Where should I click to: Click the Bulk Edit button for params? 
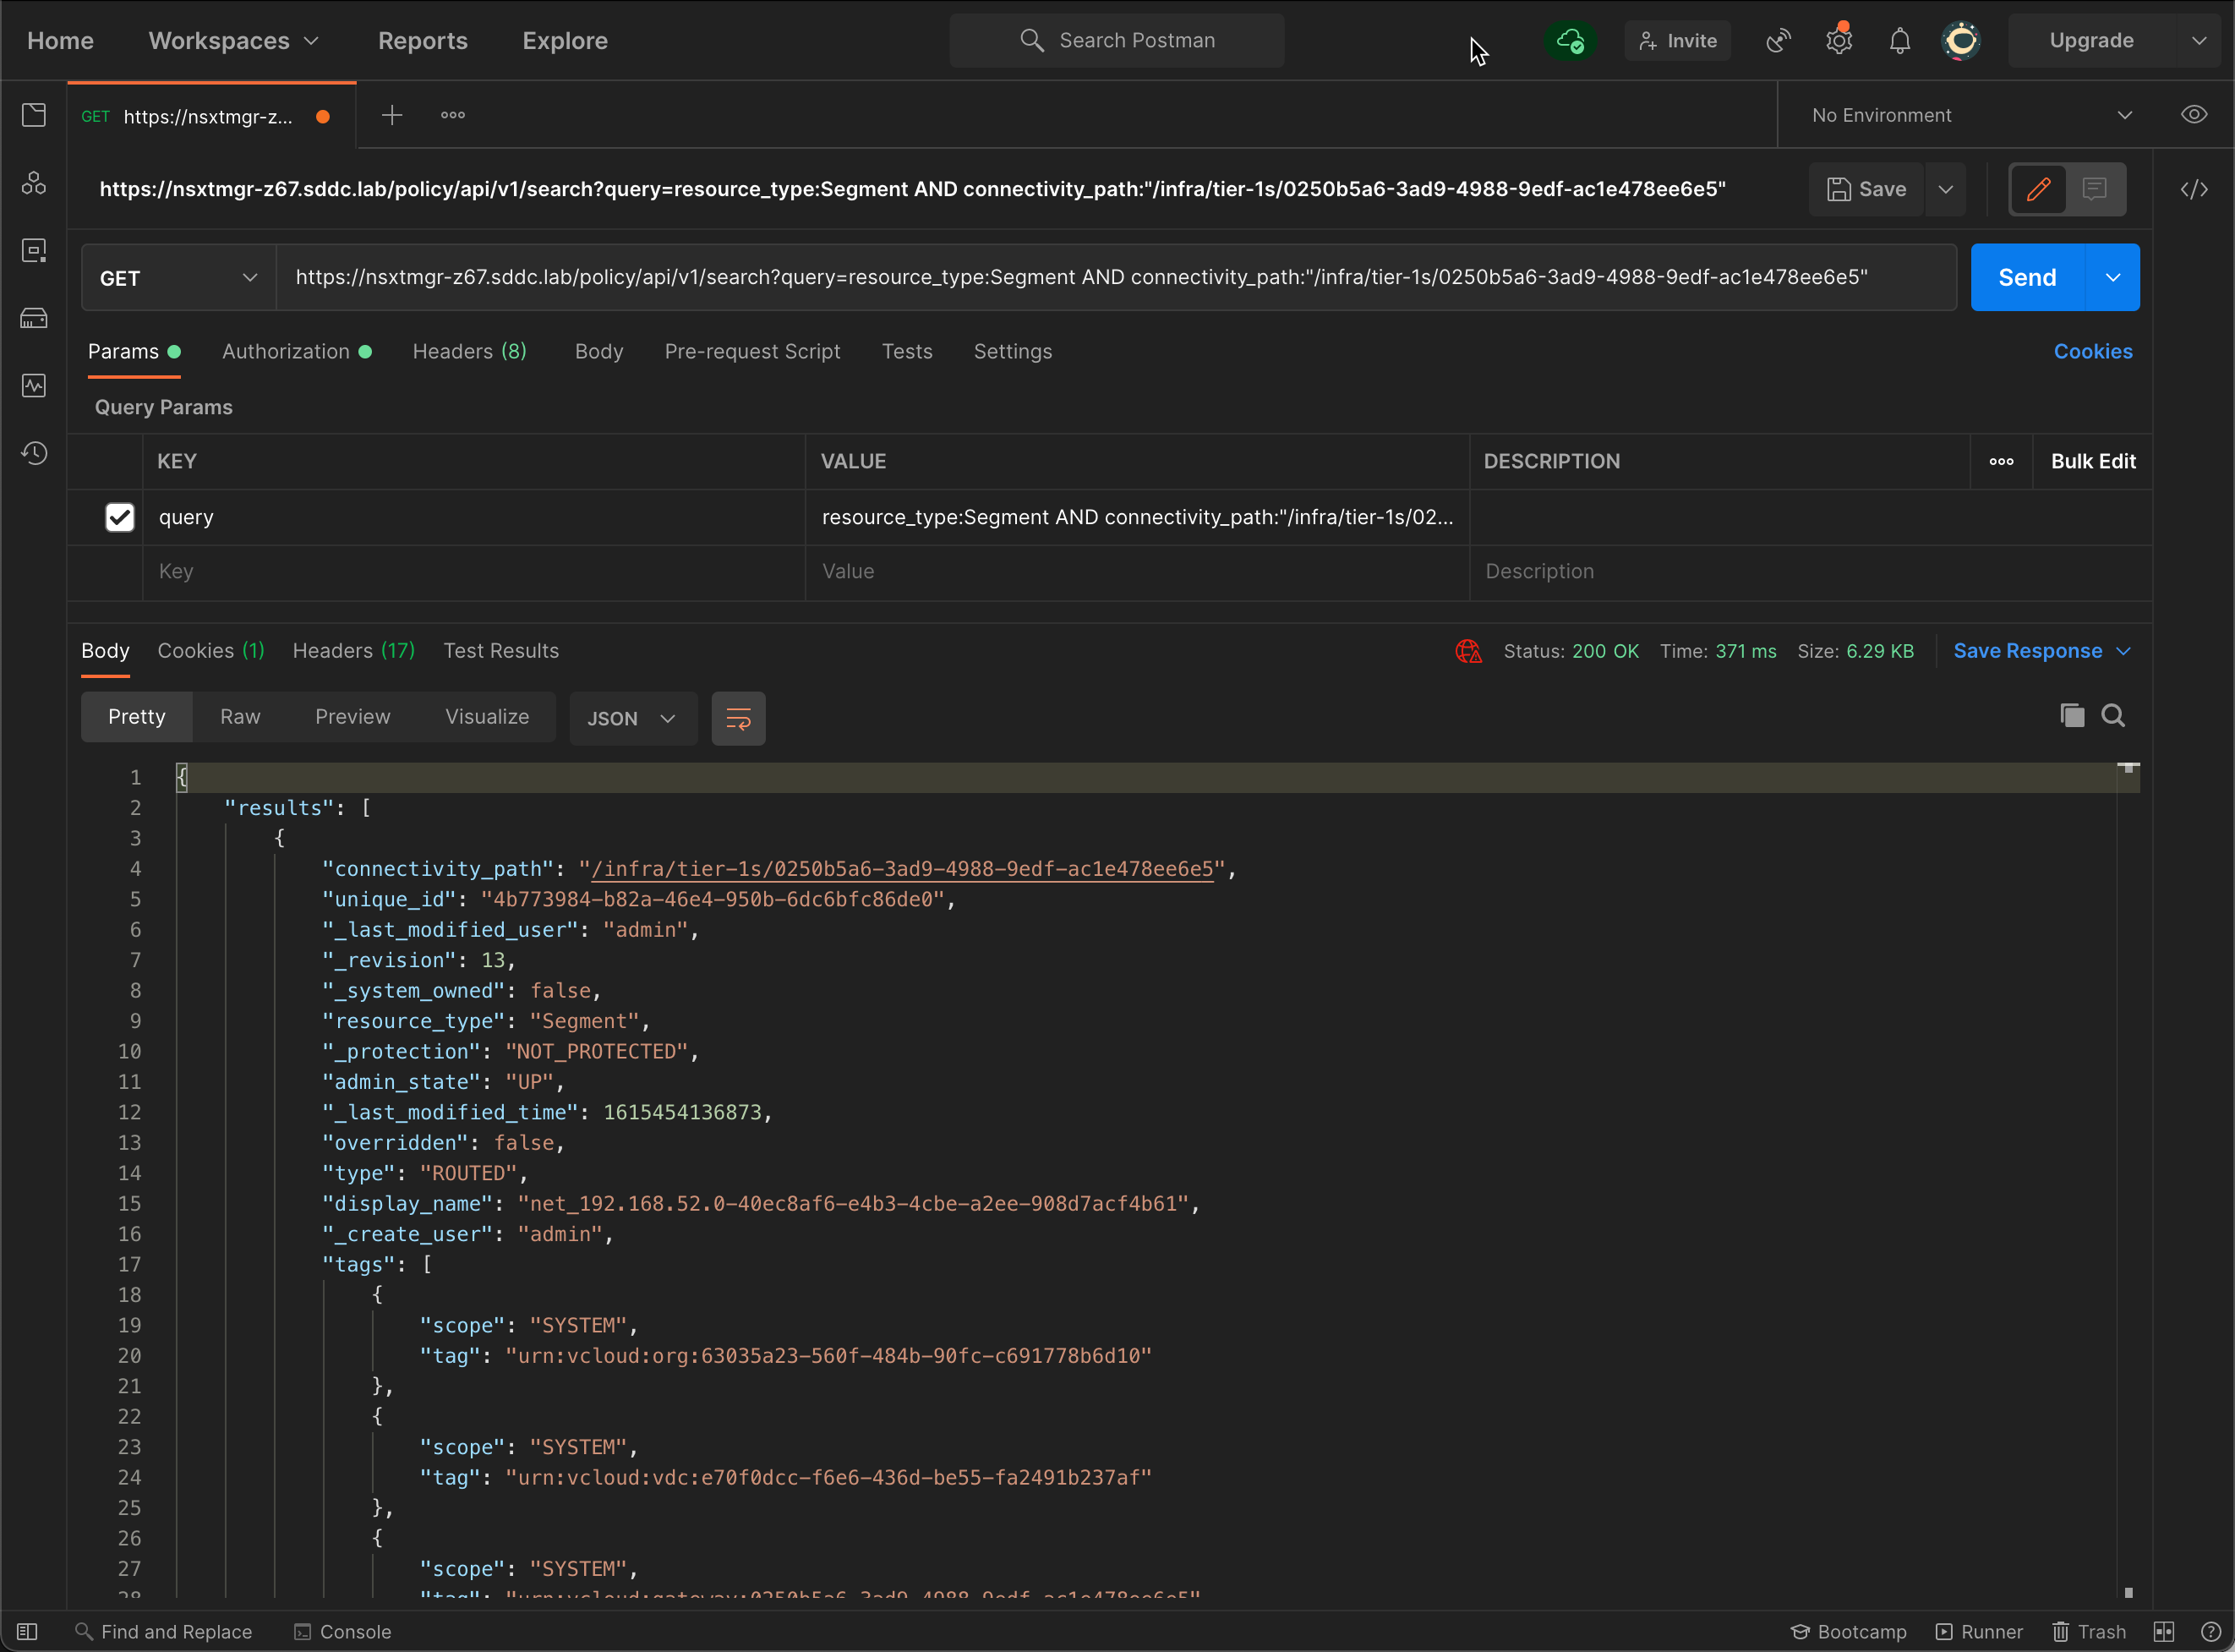click(x=2096, y=462)
